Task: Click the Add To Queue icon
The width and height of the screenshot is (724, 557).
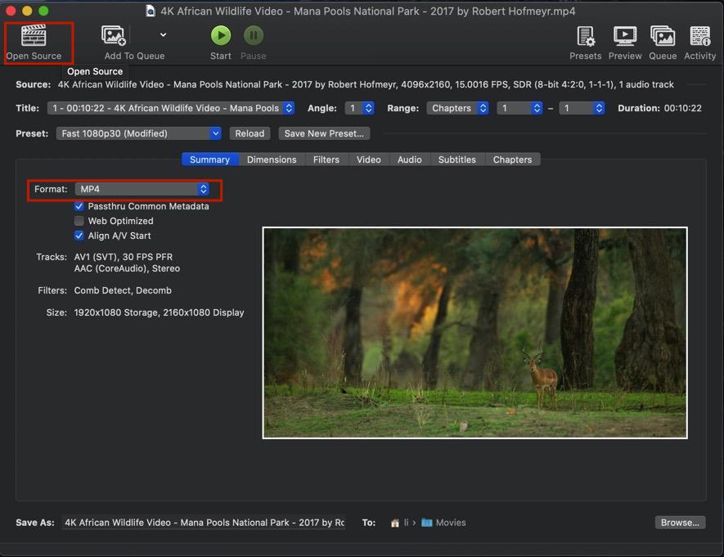Action: pyautogui.click(x=113, y=35)
